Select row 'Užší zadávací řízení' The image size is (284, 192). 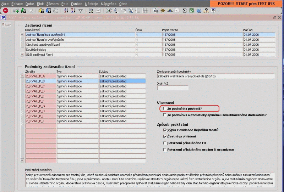[x=80, y=55]
